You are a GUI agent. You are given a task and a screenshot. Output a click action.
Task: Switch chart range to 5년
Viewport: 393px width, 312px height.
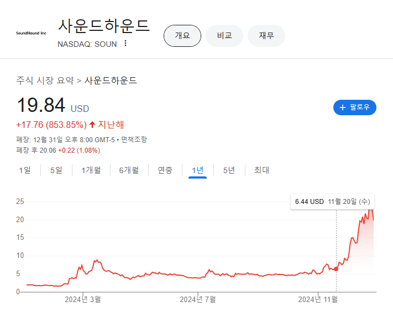[229, 170]
